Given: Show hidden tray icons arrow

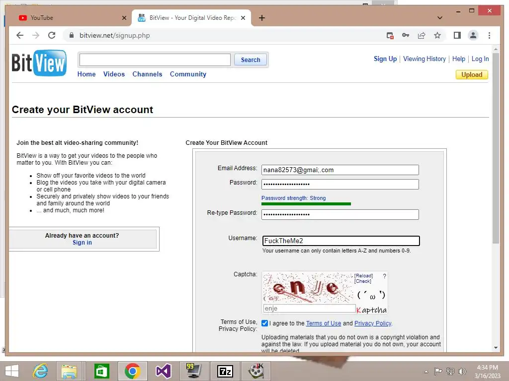Looking at the screenshot, I should click(x=426, y=372).
